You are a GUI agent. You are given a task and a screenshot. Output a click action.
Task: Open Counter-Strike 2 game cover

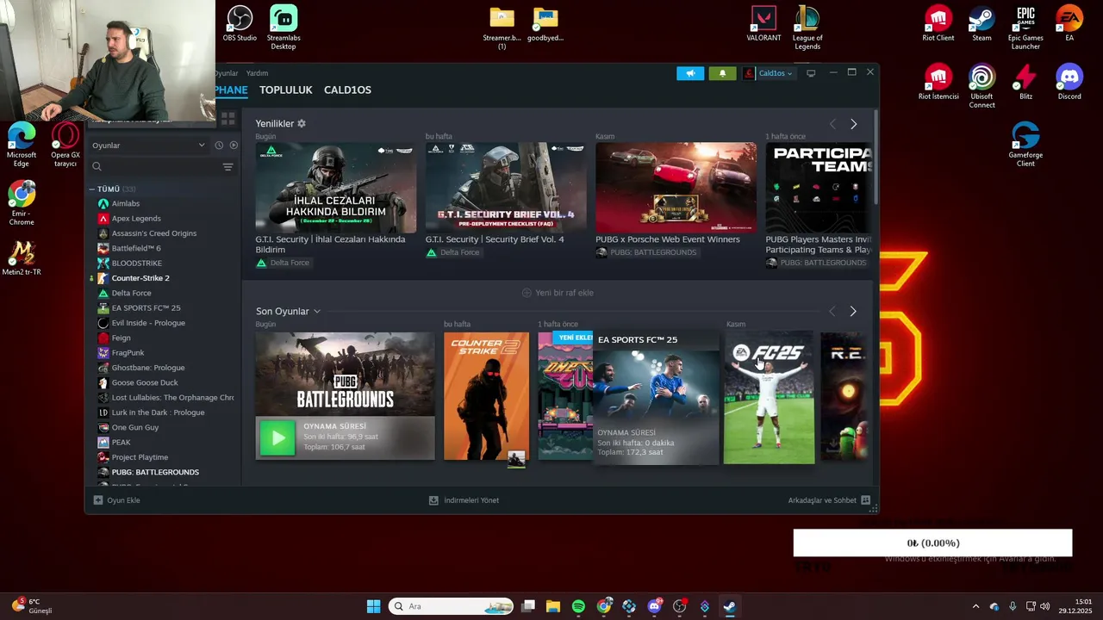(486, 396)
